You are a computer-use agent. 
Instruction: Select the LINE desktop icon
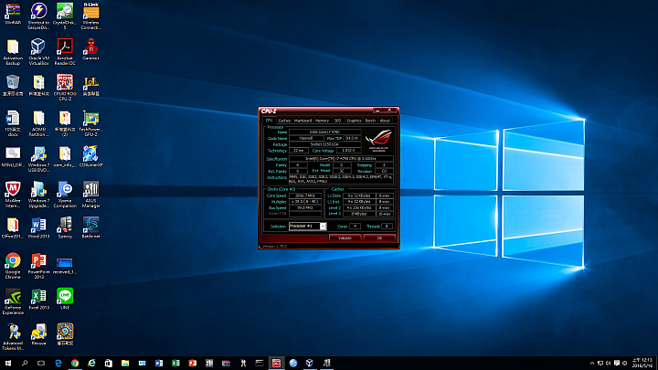65,297
